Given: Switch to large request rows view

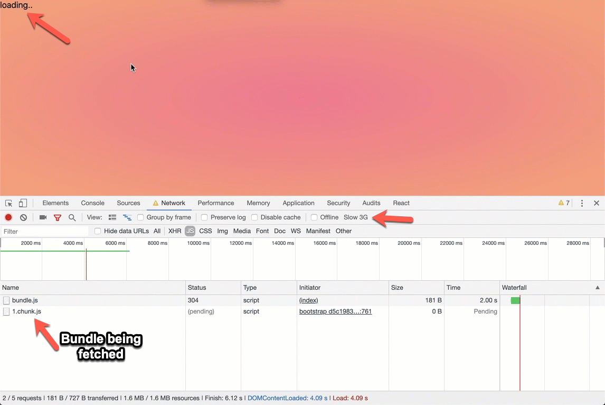Looking at the screenshot, I should [112, 217].
